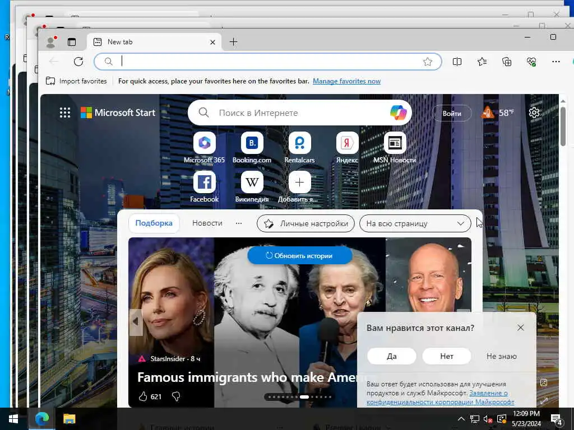Switch to the Новости feed tab
574x430 pixels.
pyautogui.click(x=207, y=223)
